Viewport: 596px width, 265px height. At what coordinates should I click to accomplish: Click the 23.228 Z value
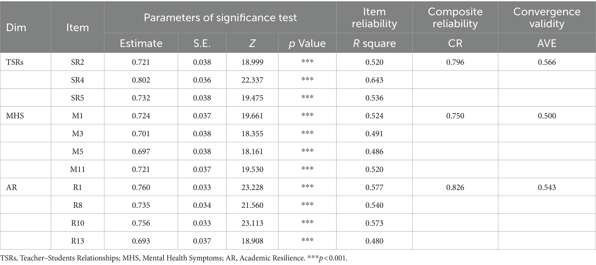tap(252, 188)
